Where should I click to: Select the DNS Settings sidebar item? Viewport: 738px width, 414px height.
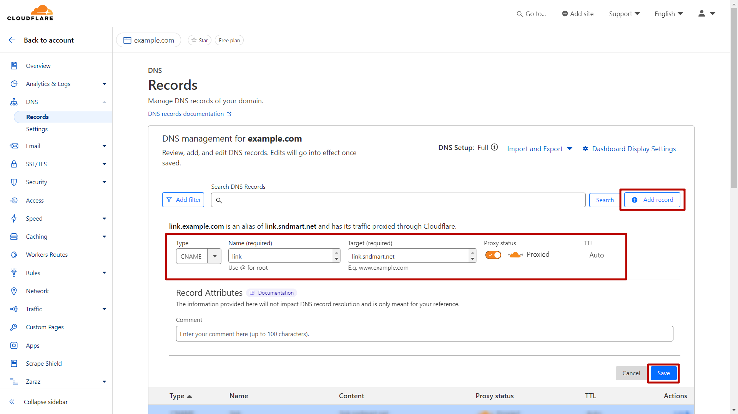click(x=37, y=129)
